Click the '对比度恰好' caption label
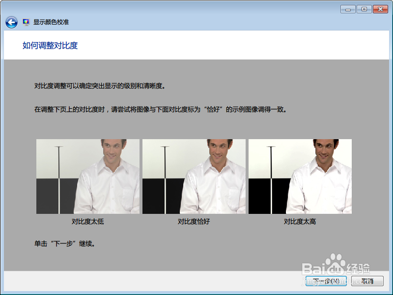Viewport: 393px width, 295px height. (x=195, y=221)
